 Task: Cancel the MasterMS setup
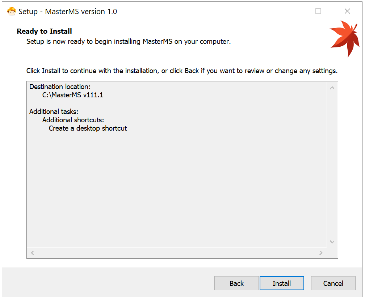point(333,283)
